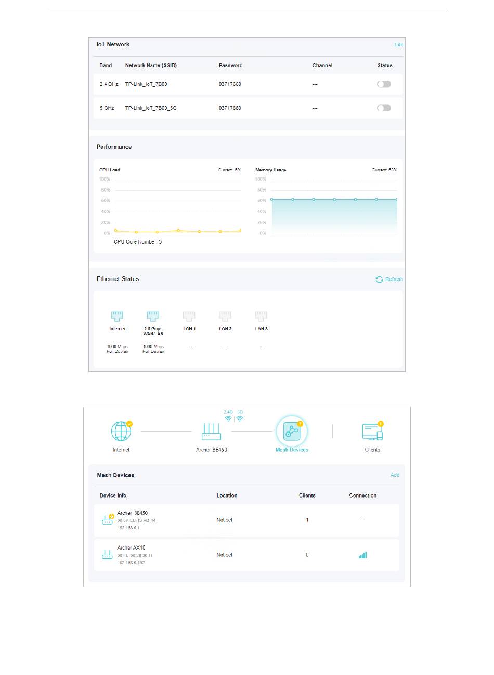Click the CPU Core Number: 3 text

[x=138, y=242]
